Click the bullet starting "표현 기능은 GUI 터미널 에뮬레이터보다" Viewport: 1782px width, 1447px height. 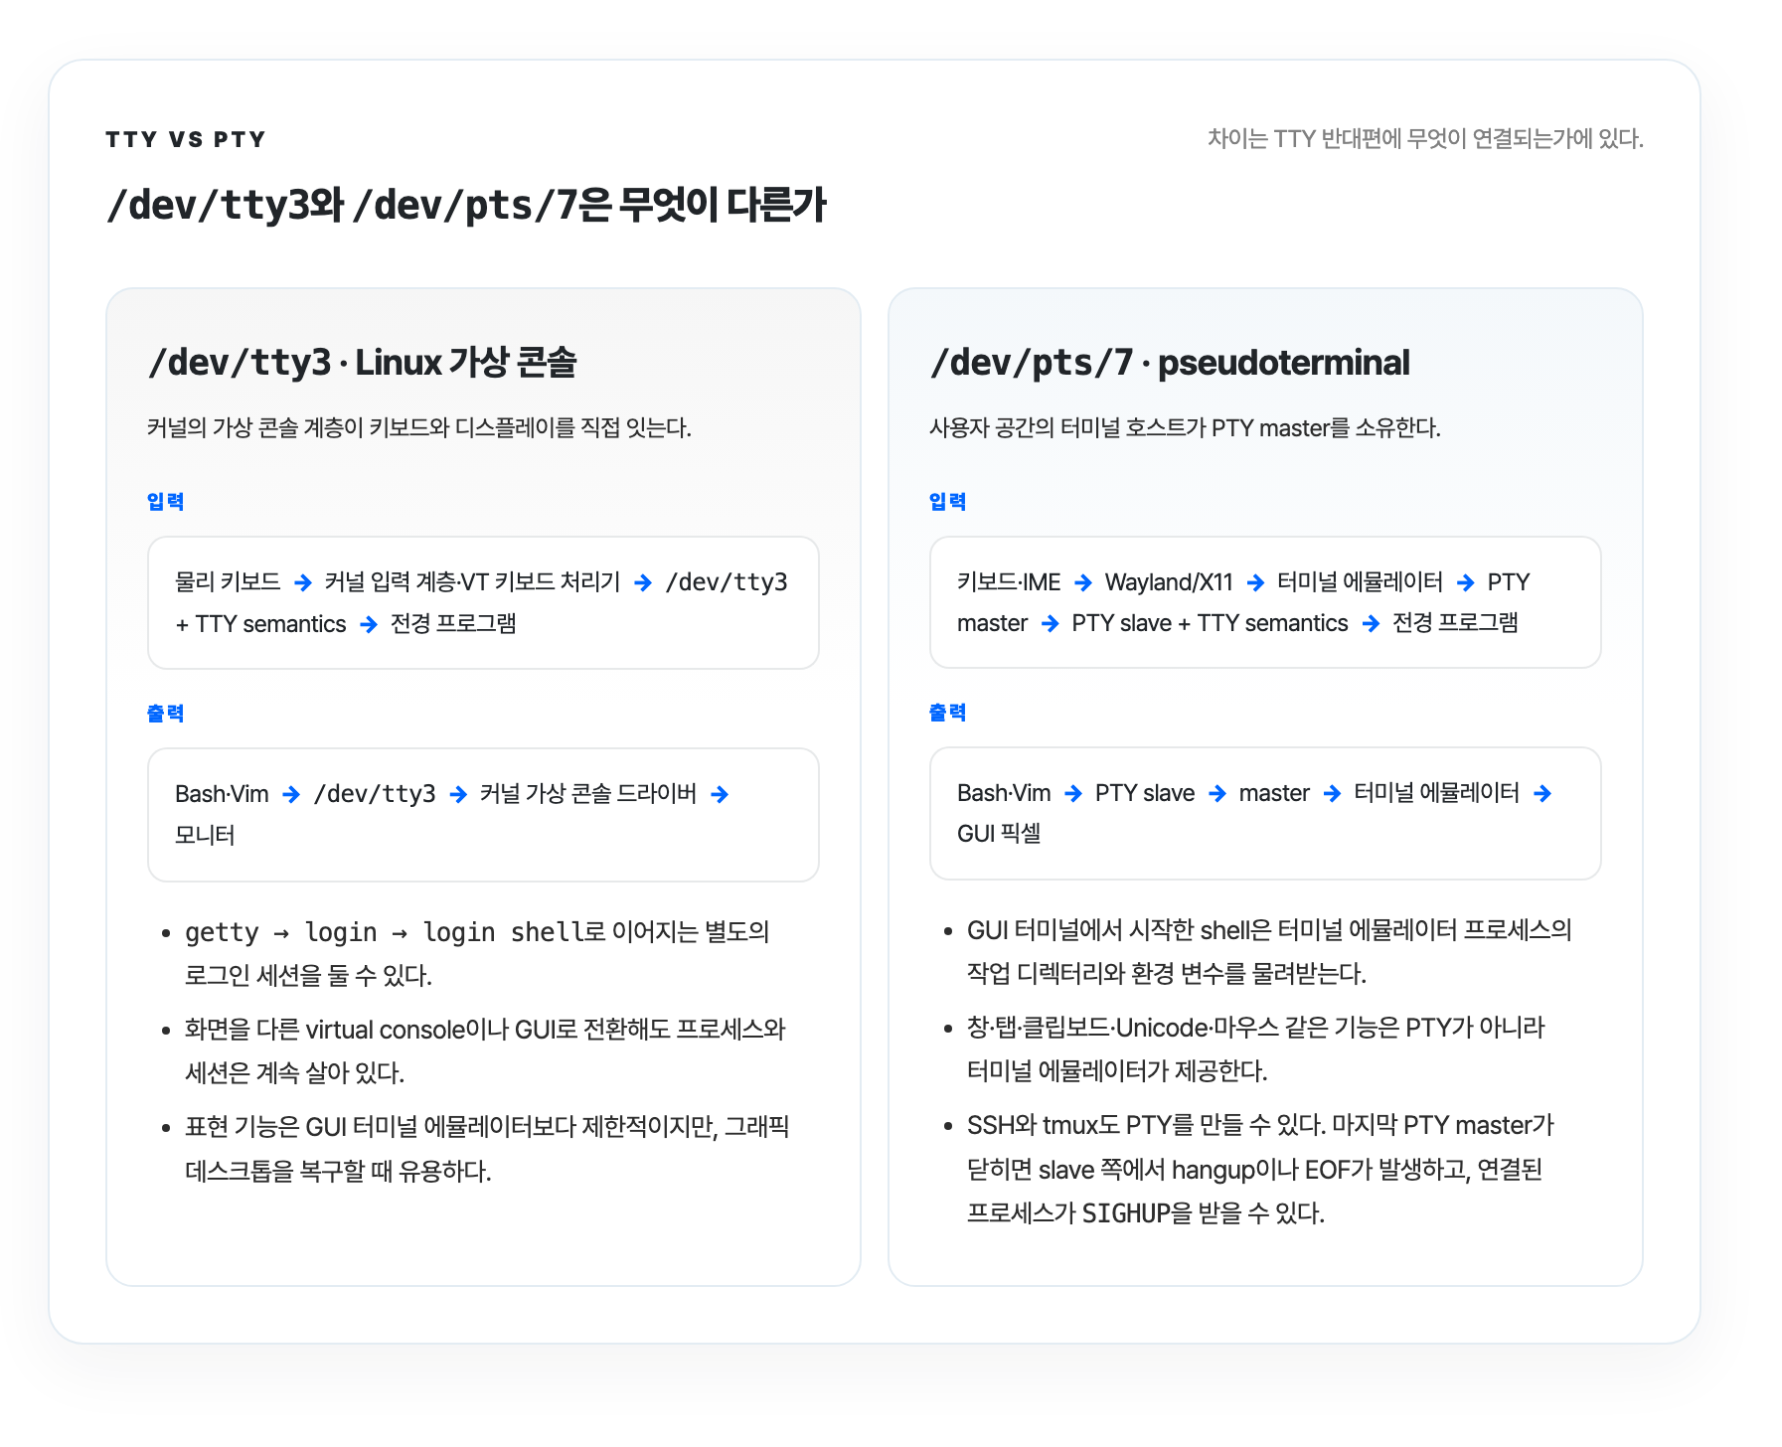(487, 1149)
